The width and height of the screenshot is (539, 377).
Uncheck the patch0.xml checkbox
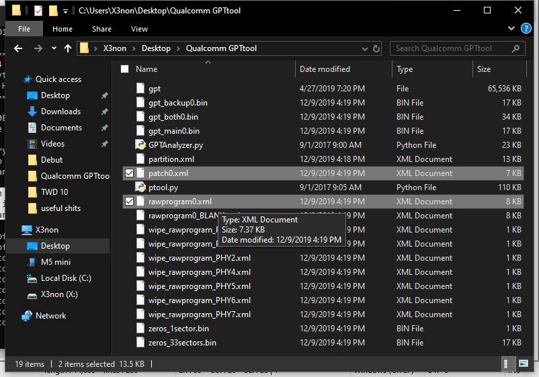tap(129, 173)
